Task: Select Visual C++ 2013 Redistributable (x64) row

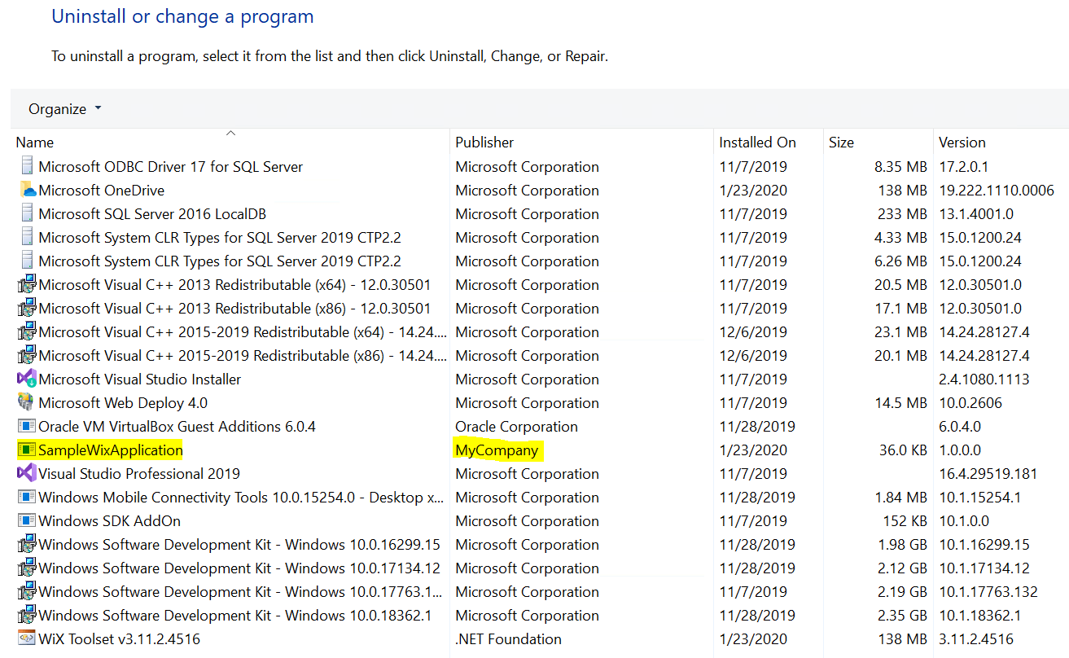Action: pyautogui.click(x=234, y=285)
